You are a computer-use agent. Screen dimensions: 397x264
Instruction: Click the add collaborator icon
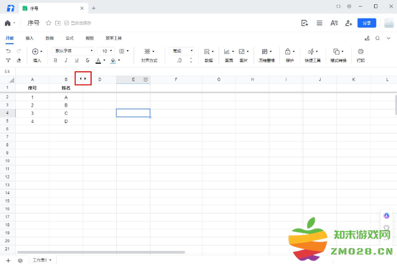[x=348, y=23]
